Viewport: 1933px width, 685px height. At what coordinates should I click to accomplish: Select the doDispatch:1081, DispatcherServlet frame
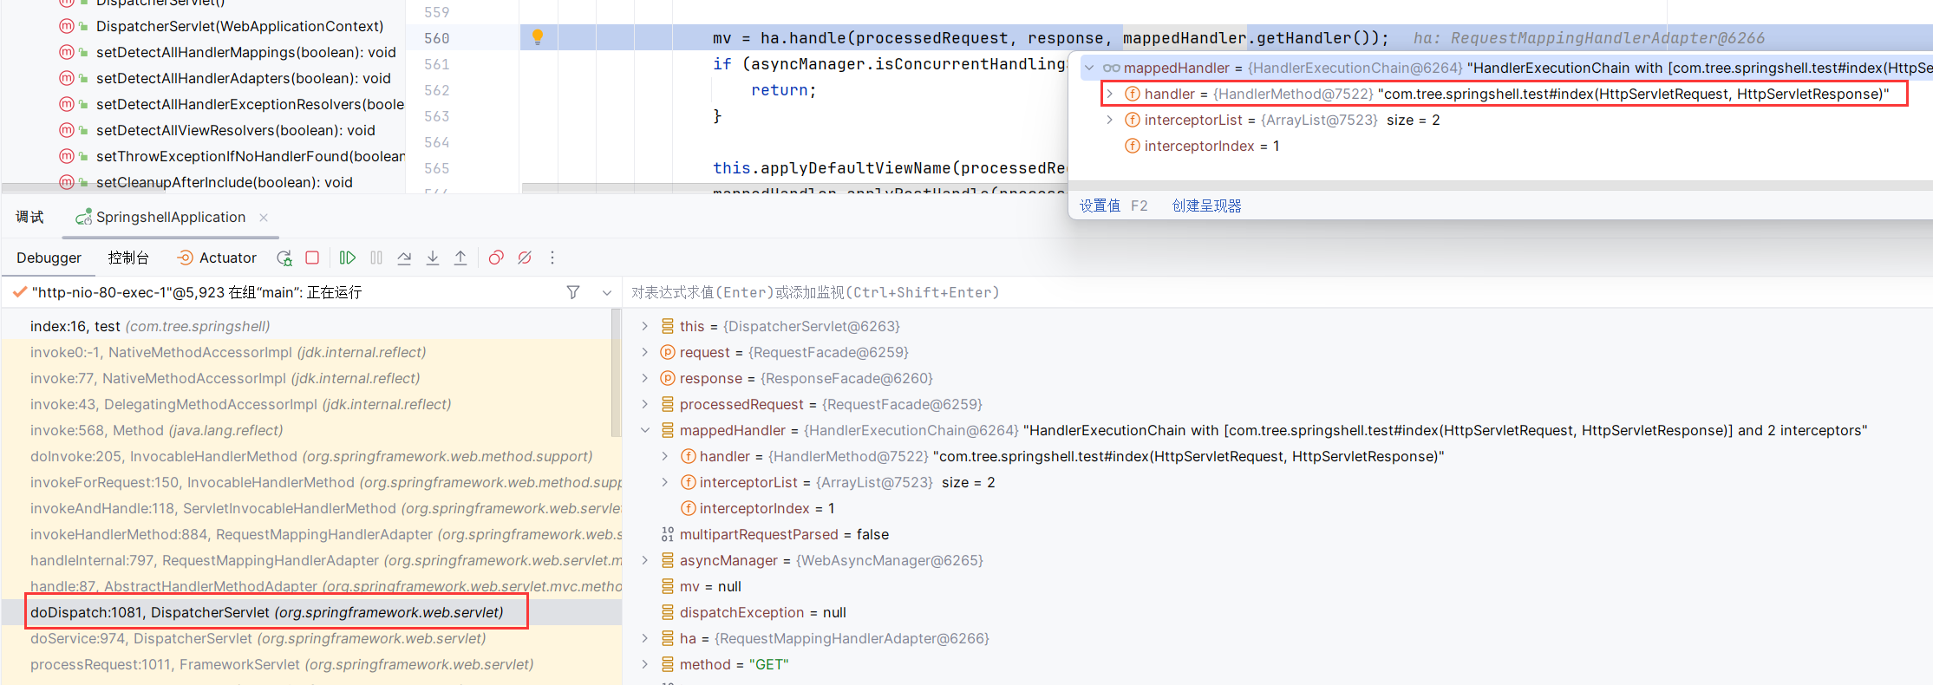click(311, 612)
